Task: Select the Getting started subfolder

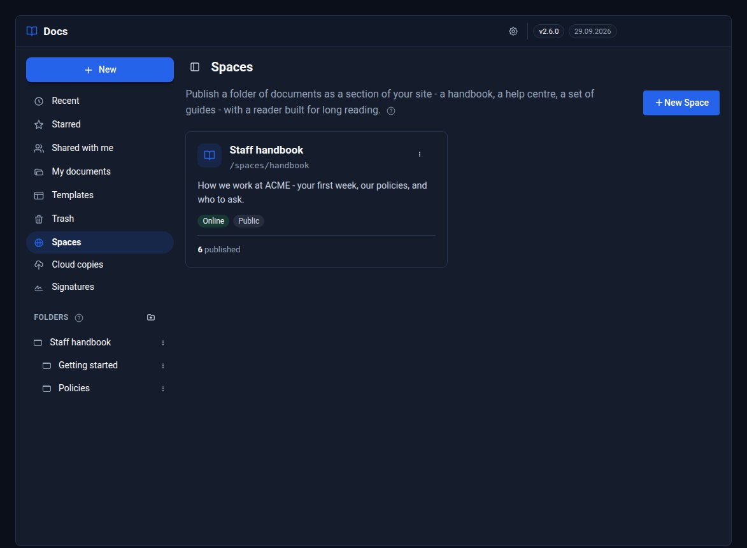Action: click(x=88, y=366)
